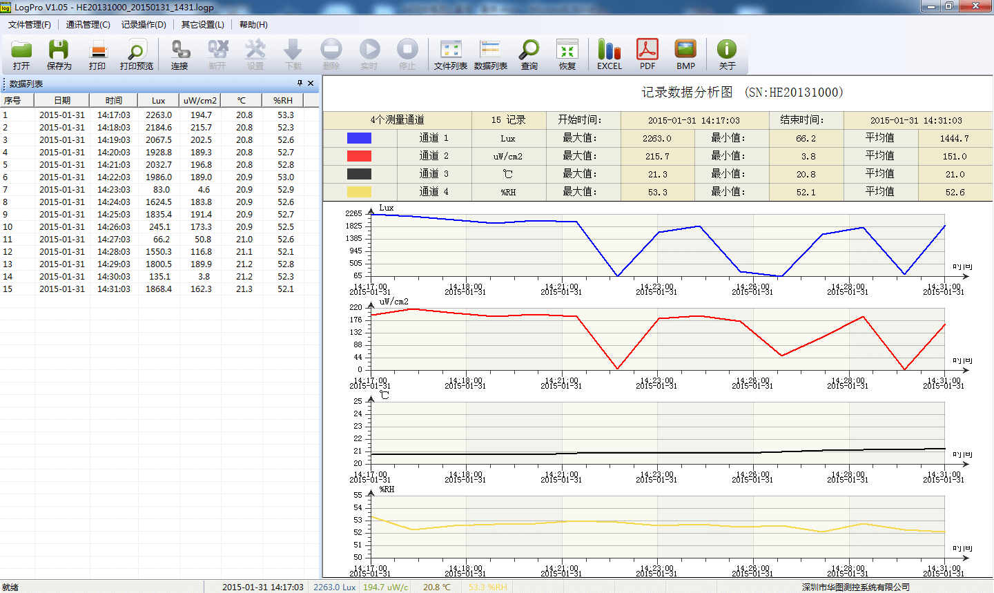
Task: Click the Lux column header
Action: coord(158,101)
